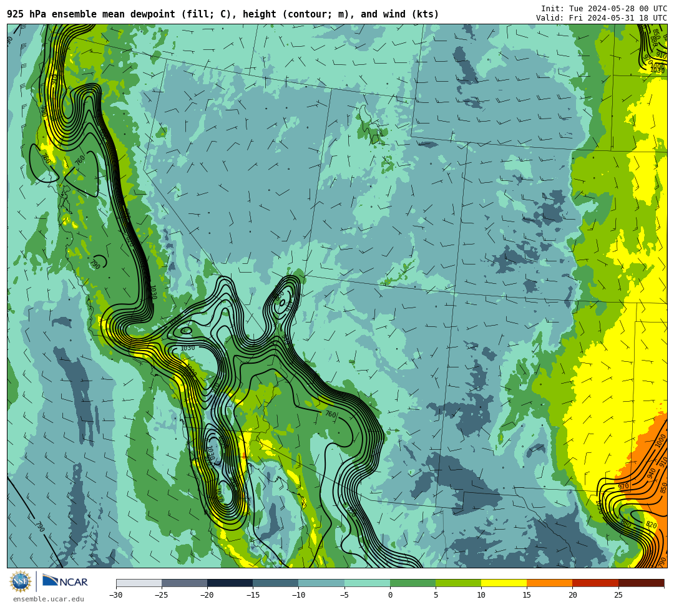Viewport: 674px width, 607px height.
Task: Pick the orange 15 to 20 colorbar swatch
Action: (x=550, y=583)
